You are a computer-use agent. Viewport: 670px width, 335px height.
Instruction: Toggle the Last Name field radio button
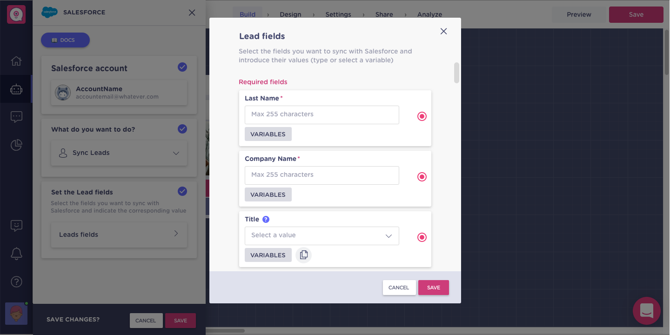[422, 116]
